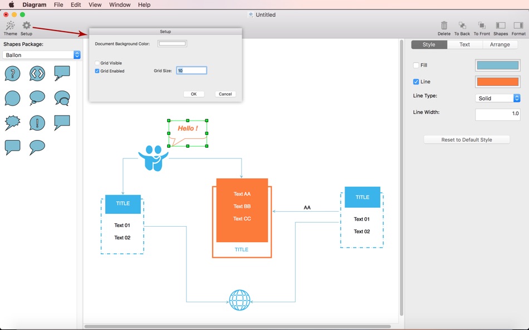The image size is (529, 330).
Task: Pick the exclamation mark balloon shape
Action: [x=37, y=123]
